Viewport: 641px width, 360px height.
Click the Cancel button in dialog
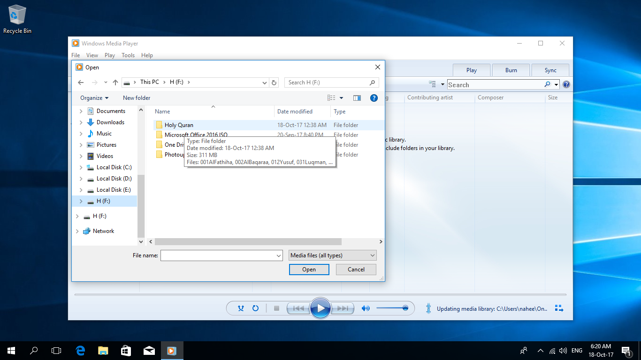(356, 270)
